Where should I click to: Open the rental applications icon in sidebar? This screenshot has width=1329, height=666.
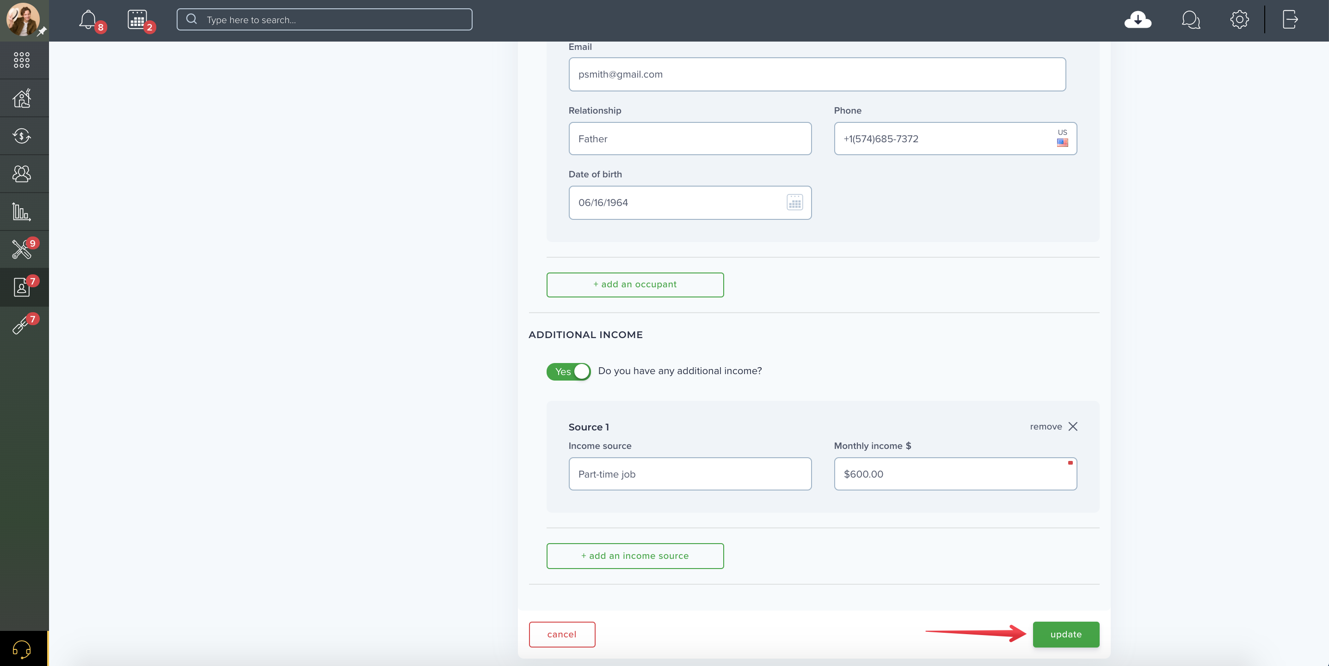tap(22, 287)
